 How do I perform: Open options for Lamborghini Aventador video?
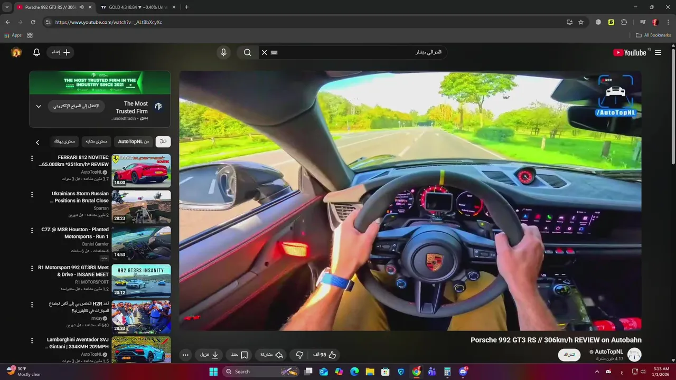pos(32,340)
